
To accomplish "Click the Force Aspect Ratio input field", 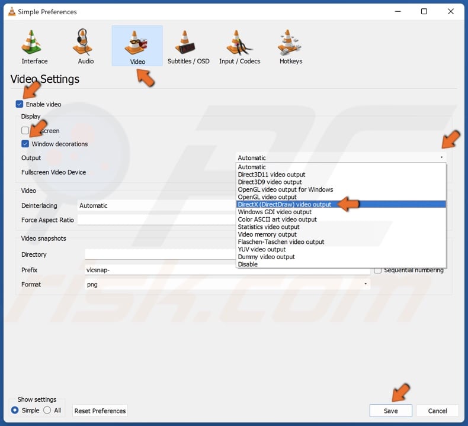I will point(157,220).
